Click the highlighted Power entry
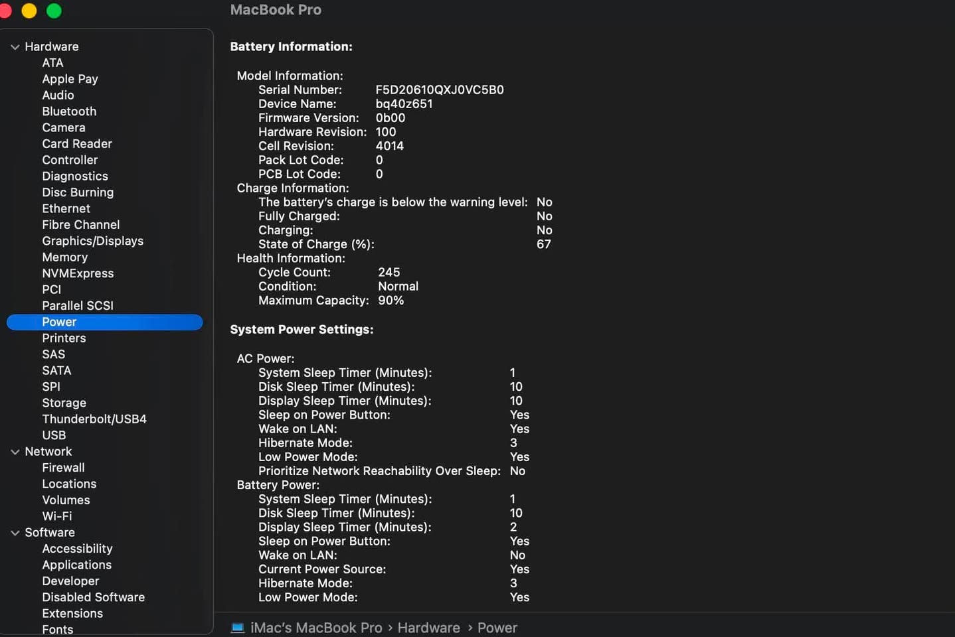955x637 pixels. pyautogui.click(x=104, y=322)
